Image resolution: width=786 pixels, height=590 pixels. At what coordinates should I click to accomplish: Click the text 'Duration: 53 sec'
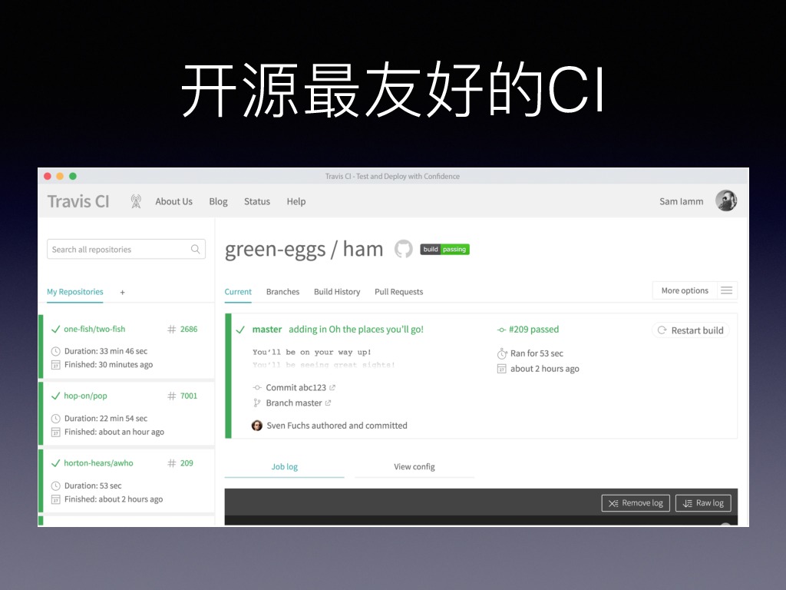point(93,486)
